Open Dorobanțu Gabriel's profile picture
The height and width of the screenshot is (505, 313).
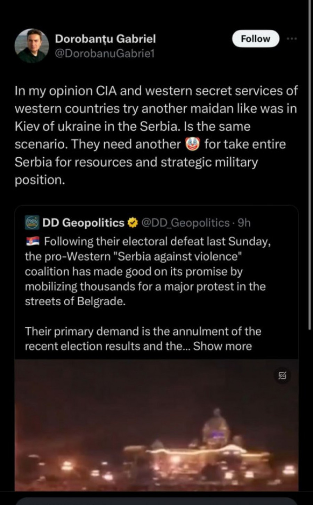(x=32, y=45)
